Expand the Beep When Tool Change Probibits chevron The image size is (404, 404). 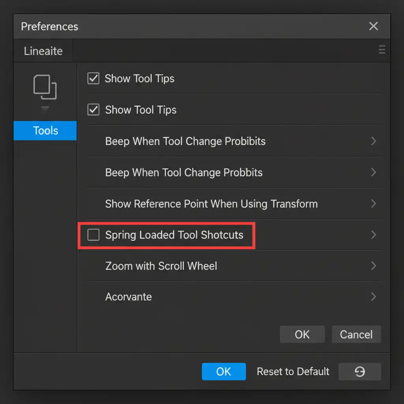[373, 141]
